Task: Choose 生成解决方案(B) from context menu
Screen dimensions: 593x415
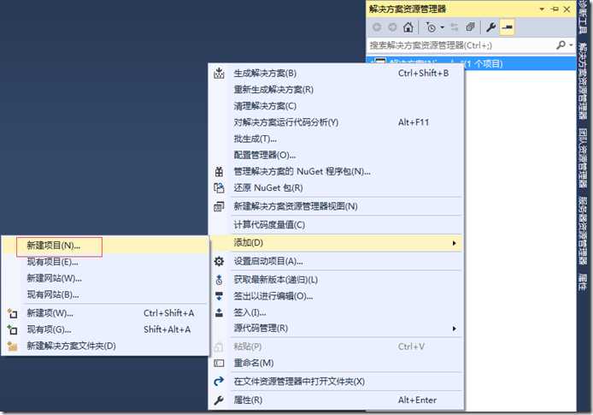Action: (336, 73)
